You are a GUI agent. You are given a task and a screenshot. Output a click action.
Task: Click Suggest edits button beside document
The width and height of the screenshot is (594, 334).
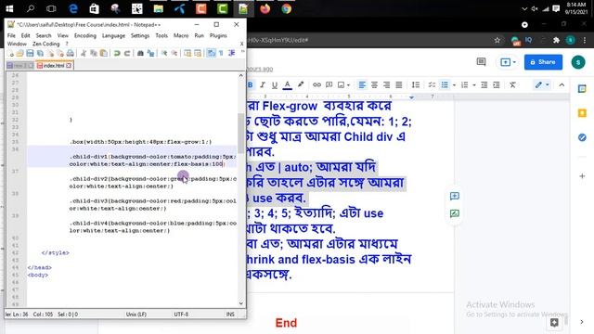point(455,213)
